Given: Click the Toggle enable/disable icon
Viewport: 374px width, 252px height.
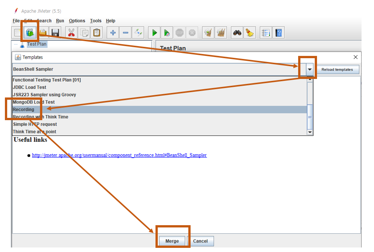Looking at the screenshot, I should [x=138, y=32].
